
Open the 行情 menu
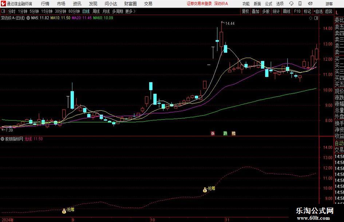(x=45, y=4)
